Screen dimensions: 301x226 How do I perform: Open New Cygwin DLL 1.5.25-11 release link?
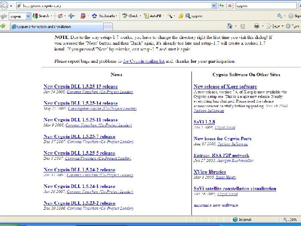point(81,120)
